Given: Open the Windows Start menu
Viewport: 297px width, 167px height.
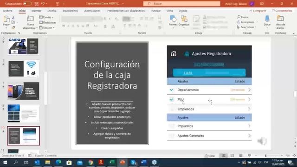Looking at the screenshot, I should point(5,162).
